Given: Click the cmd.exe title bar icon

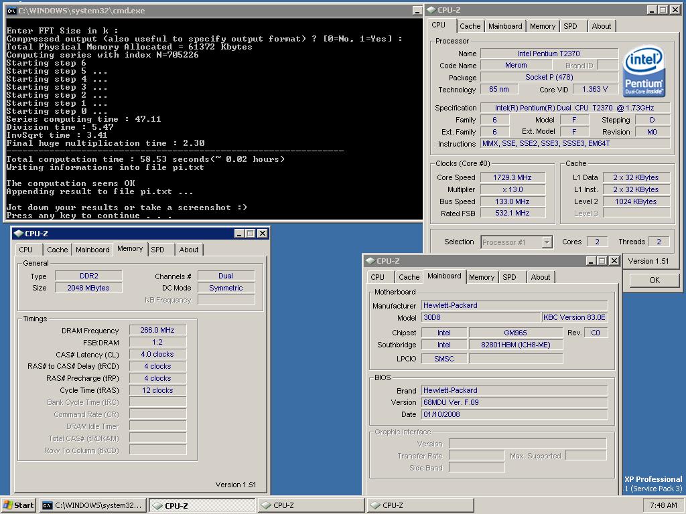Looking at the screenshot, I should tap(12, 11).
